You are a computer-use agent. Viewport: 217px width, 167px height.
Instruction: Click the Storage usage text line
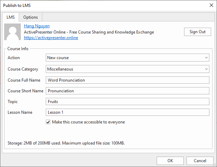click(66, 143)
